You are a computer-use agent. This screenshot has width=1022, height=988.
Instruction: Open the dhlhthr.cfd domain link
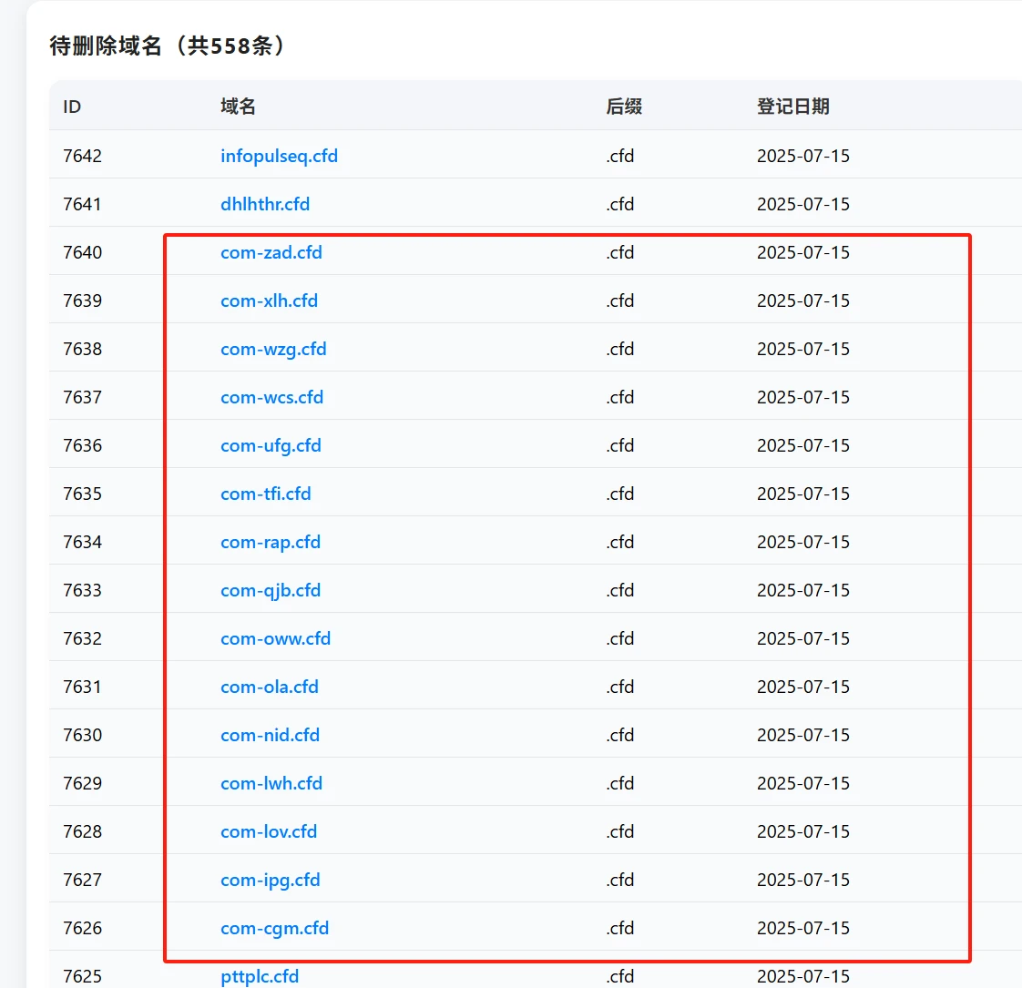(265, 204)
